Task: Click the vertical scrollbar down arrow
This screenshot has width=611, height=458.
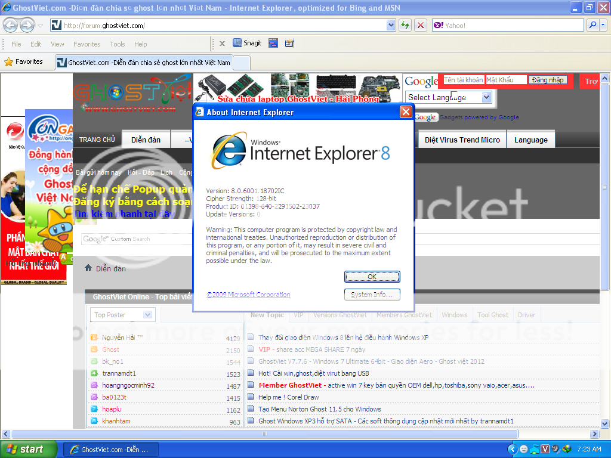Action: 604,423
